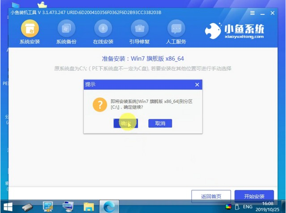Click the 提示 dialog title
This screenshot has height=213, width=286.
[90, 85]
